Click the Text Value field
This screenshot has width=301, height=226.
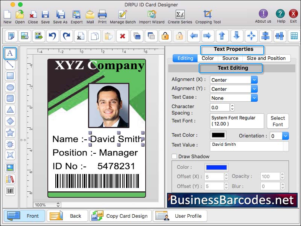[249, 146]
